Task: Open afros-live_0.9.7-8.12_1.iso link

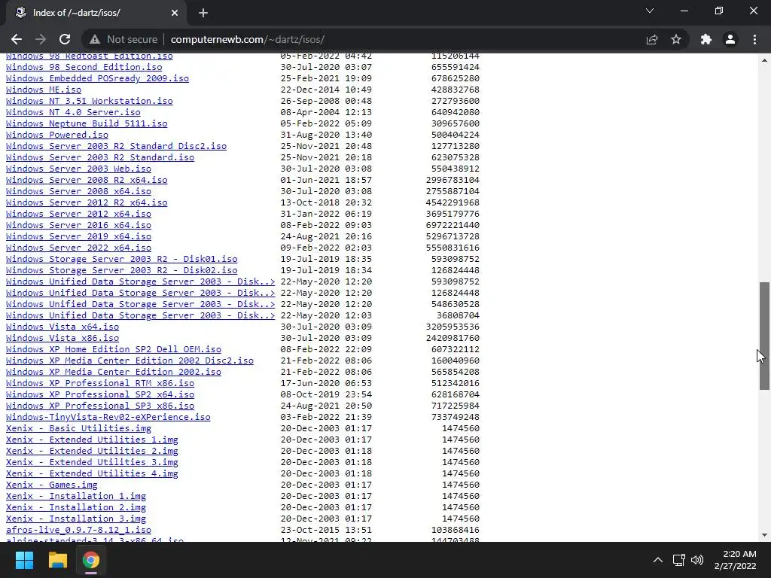Action: [78, 531]
